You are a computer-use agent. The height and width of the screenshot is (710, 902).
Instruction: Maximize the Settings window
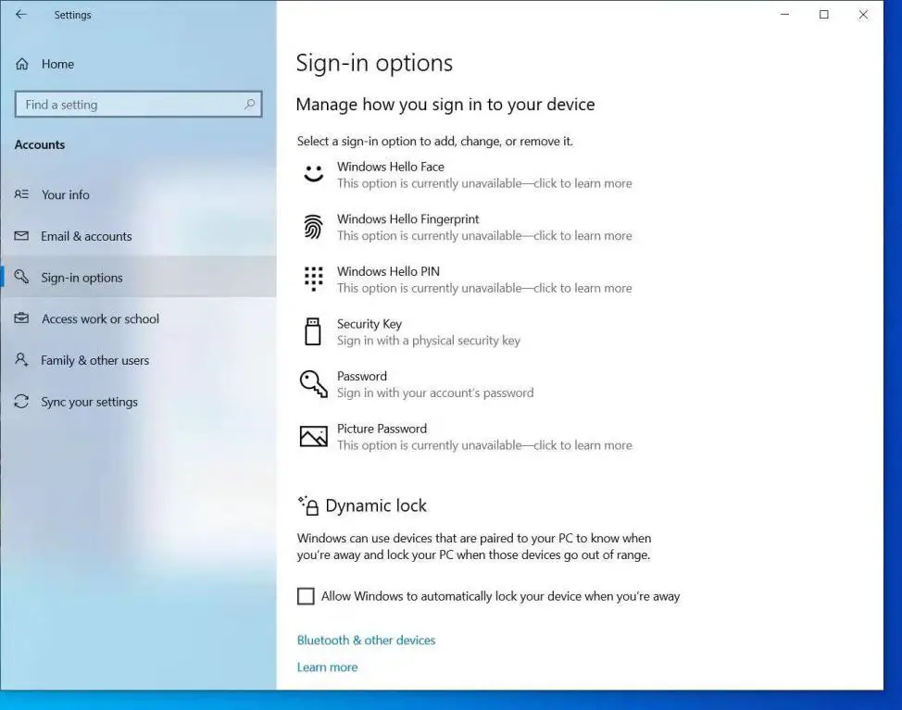point(824,15)
